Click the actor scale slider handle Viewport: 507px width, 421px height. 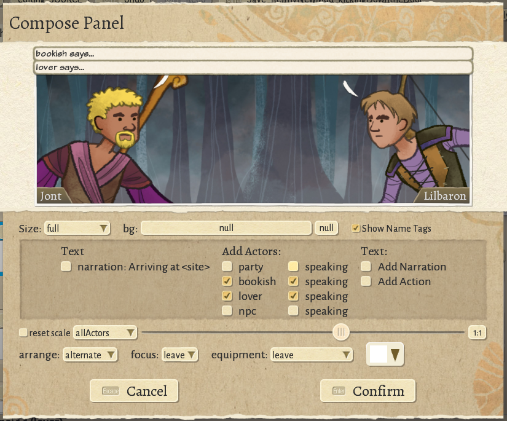tap(341, 332)
